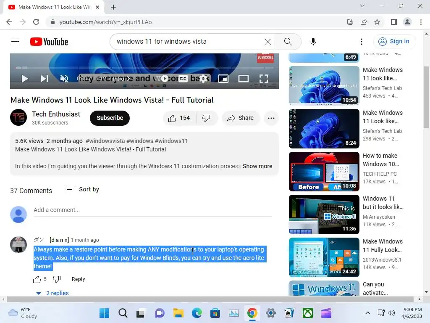Open the 8:24 video thumbnail
The height and width of the screenshot is (323, 430).
324,129
